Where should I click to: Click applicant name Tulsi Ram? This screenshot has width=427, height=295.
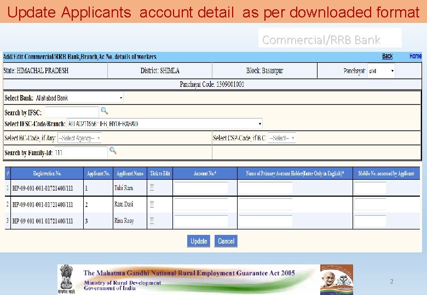(x=124, y=188)
